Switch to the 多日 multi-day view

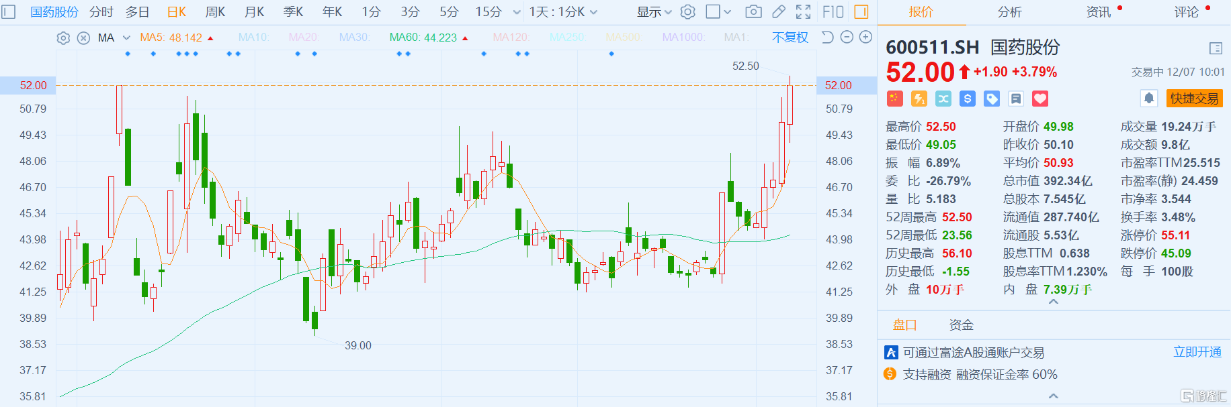(138, 12)
